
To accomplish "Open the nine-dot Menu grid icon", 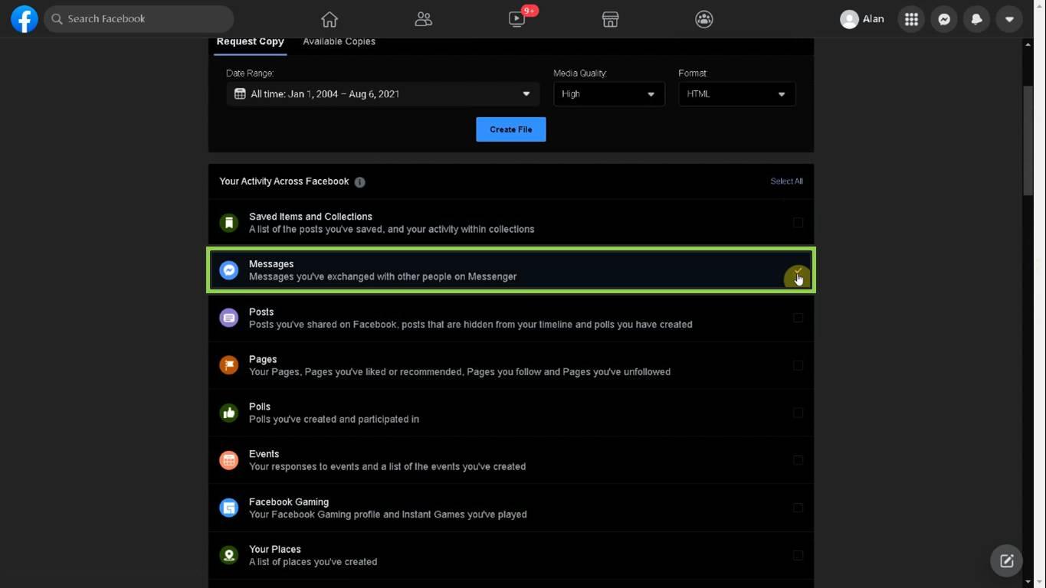I will point(911,19).
